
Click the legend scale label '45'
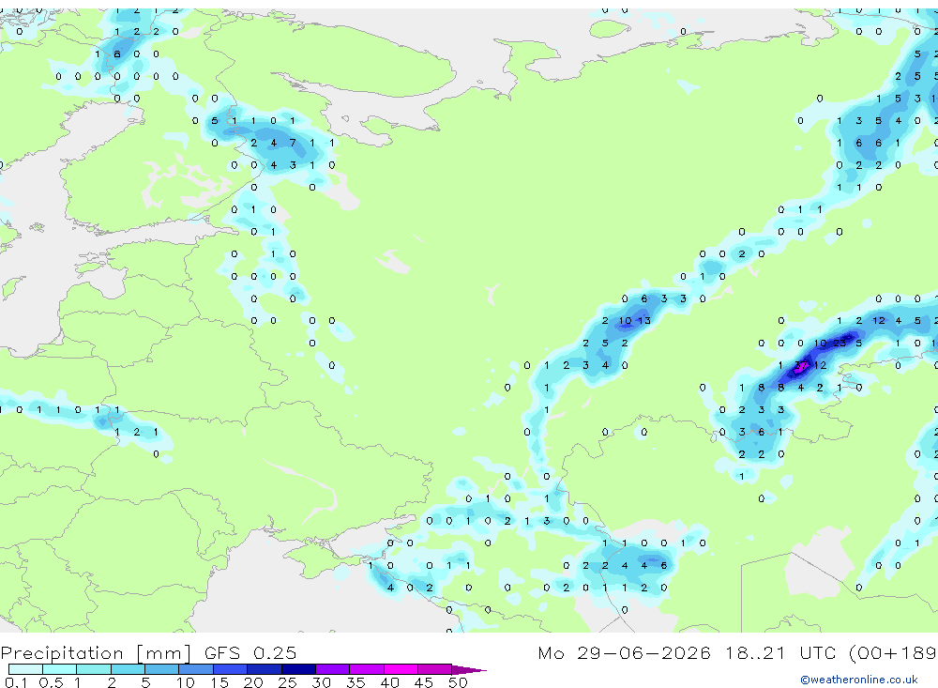[x=424, y=682]
